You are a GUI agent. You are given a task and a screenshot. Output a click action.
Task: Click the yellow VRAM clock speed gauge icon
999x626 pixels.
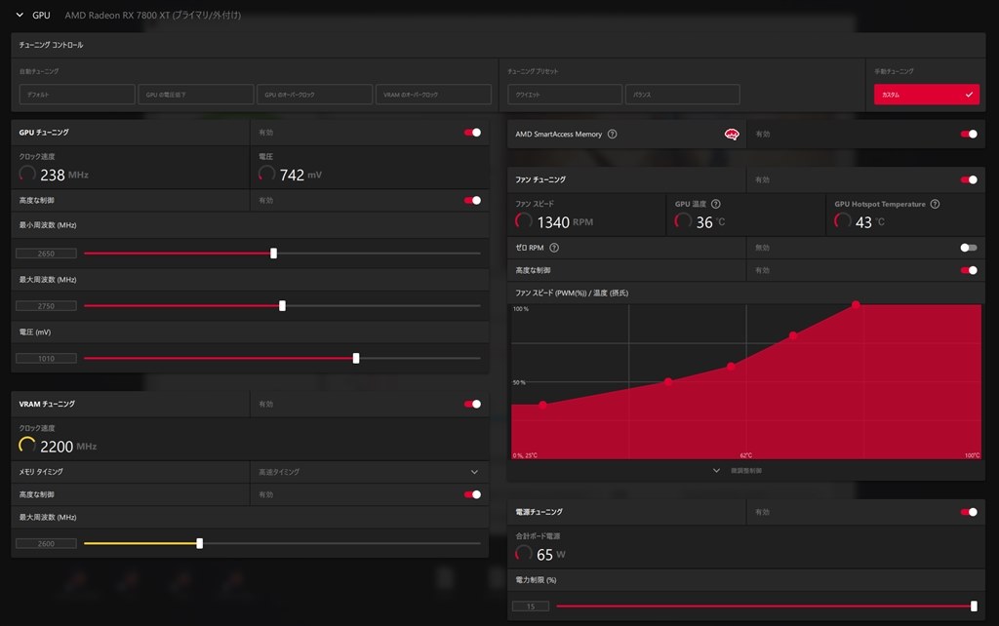[x=27, y=446]
